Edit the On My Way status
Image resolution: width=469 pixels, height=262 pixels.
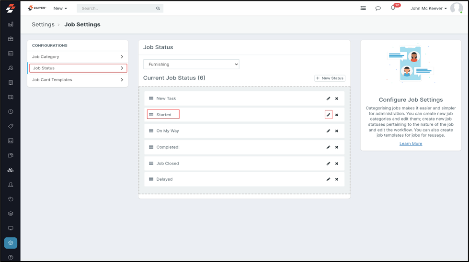[x=329, y=131]
